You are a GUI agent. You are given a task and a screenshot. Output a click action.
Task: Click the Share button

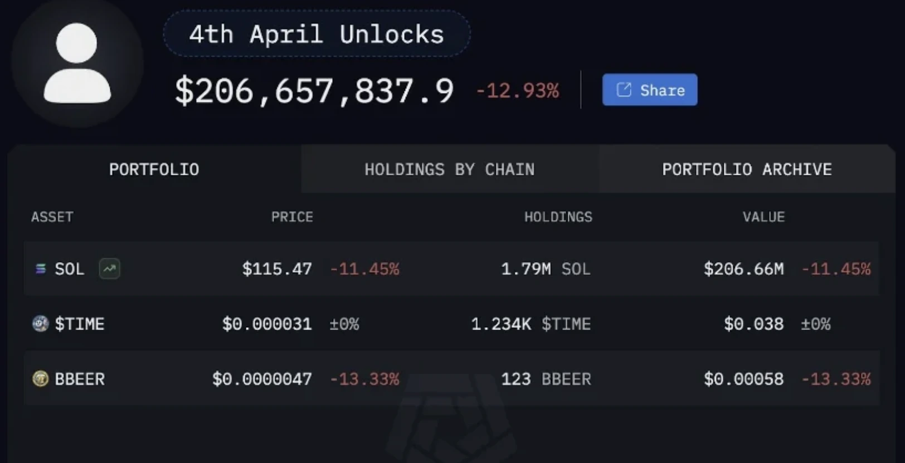(x=649, y=90)
